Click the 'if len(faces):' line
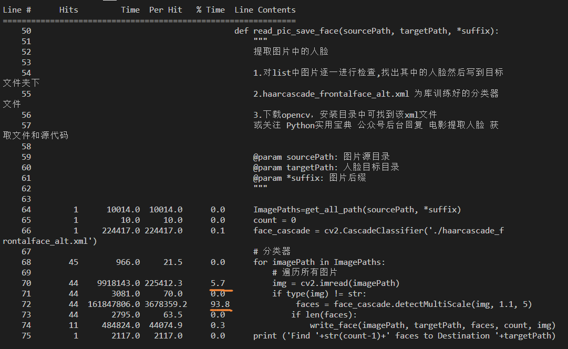 [324, 314]
